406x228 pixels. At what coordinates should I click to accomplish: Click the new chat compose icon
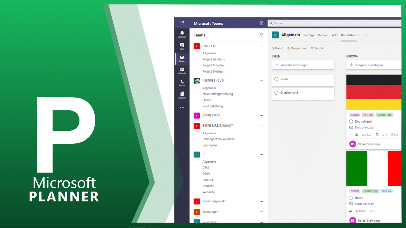[x=261, y=23]
